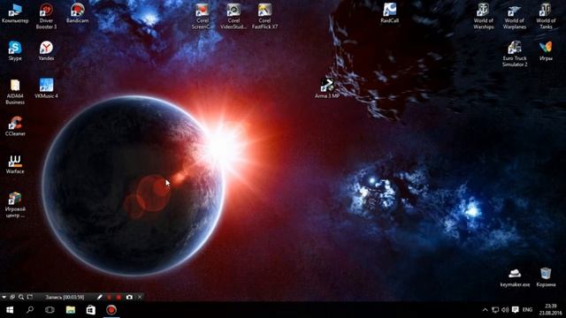Open the network tray icon
Viewport: 566px width, 318px height.
[x=495, y=310]
